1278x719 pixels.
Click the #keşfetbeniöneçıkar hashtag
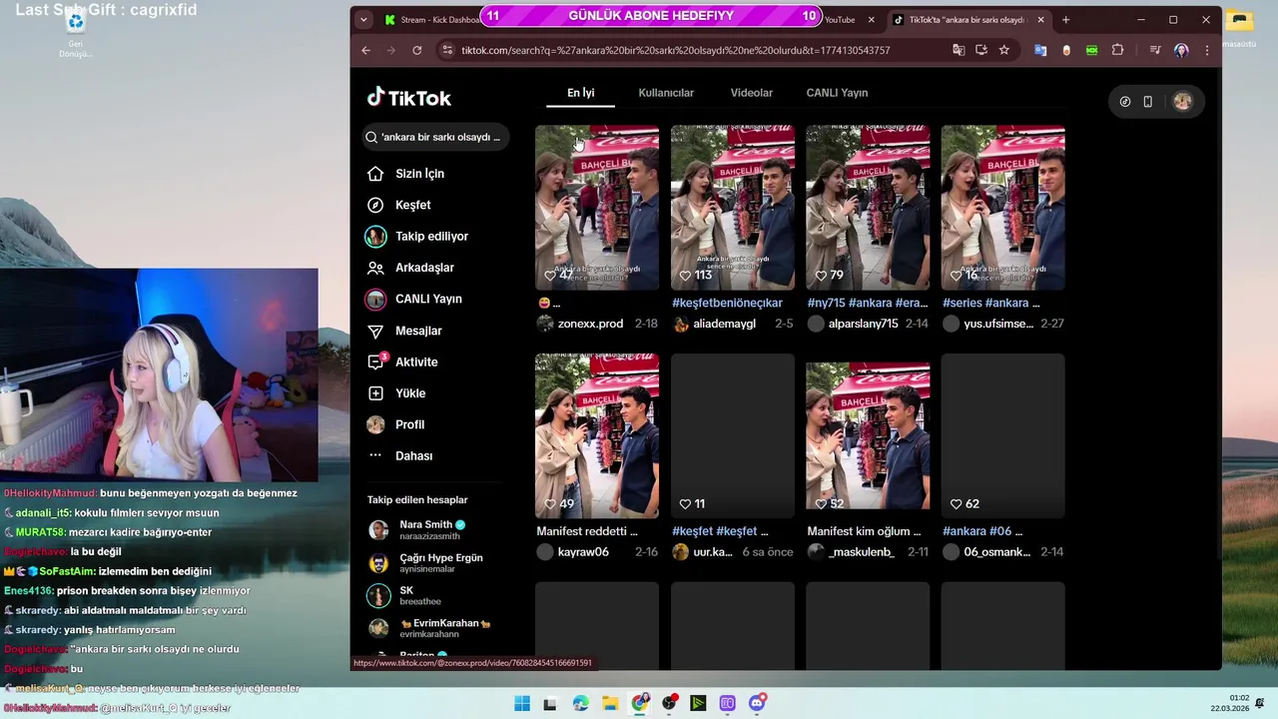[x=727, y=303]
